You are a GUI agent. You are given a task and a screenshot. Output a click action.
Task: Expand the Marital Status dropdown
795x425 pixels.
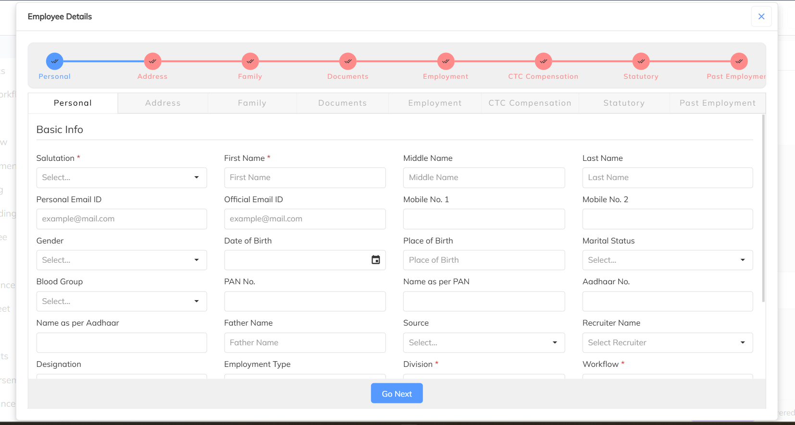point(668,260)
